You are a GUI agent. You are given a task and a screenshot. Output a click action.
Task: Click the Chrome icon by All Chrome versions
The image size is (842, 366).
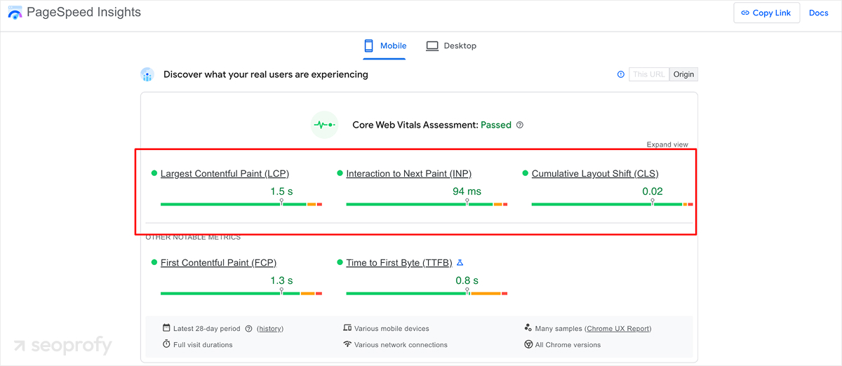pos(528,344)
